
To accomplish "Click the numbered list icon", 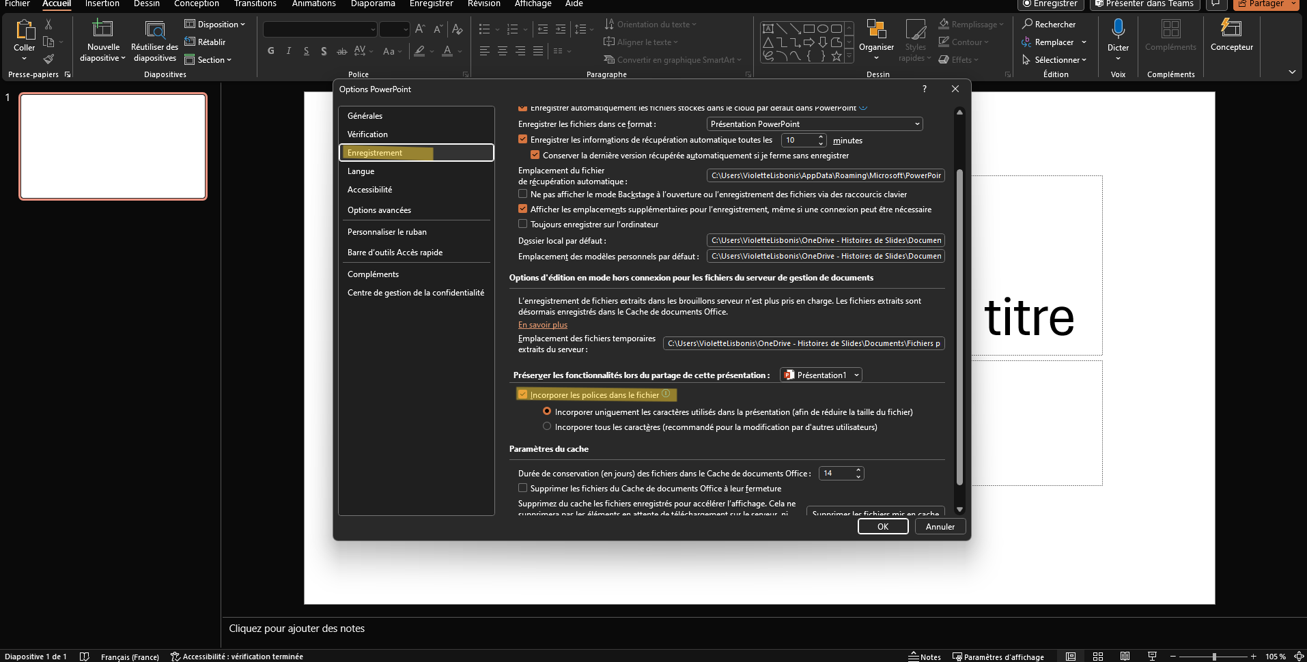I will pos(512,29).
